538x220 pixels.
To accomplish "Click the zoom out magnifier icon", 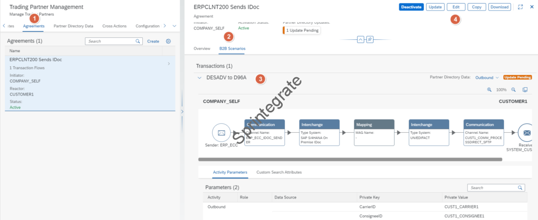I will [513, 90].
